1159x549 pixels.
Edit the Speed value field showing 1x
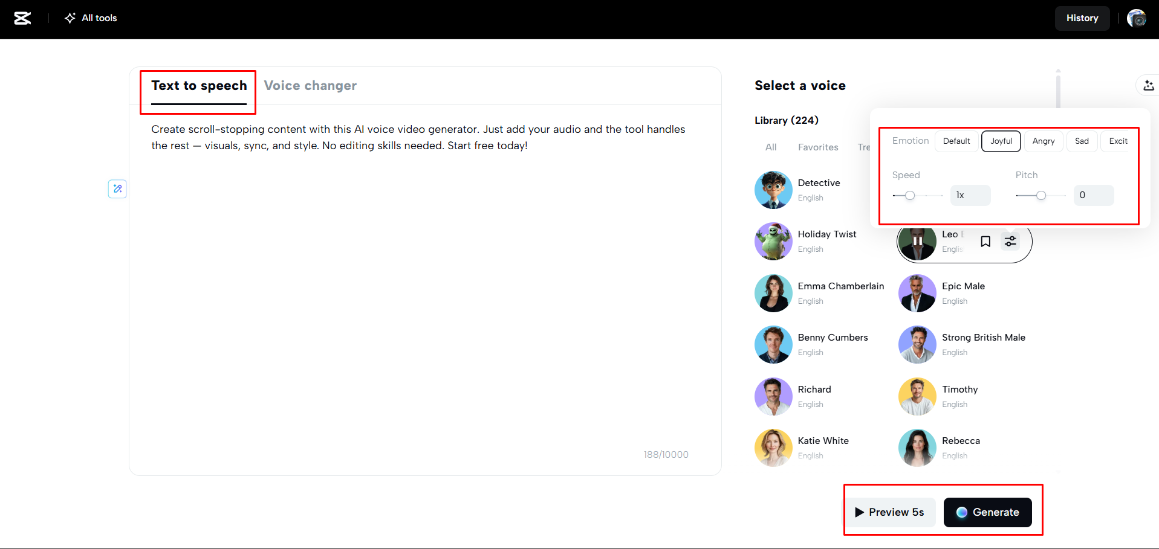point(970,195)
